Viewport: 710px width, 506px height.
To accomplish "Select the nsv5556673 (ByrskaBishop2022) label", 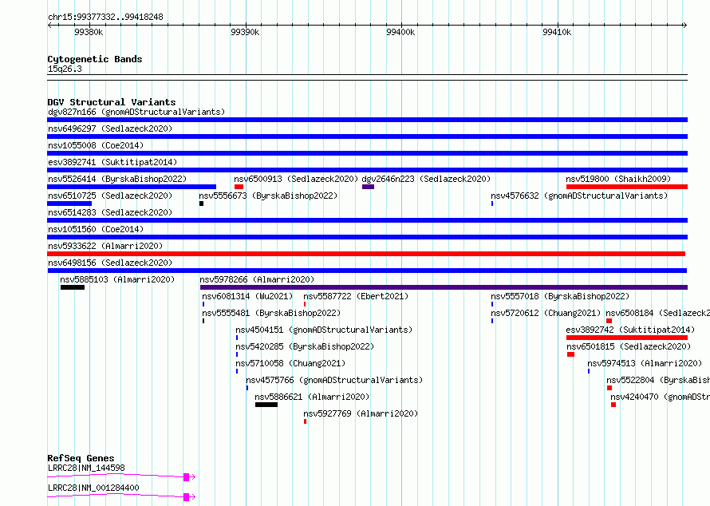I will click(269, 196).
